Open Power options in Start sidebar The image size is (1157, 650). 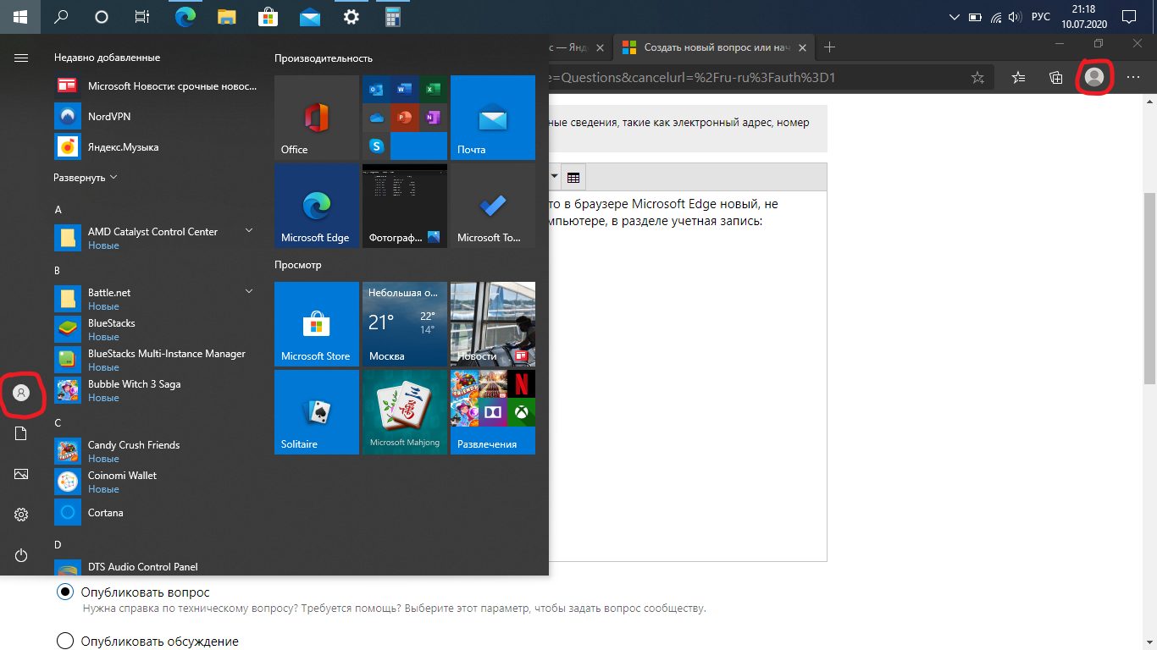(21, 555)
